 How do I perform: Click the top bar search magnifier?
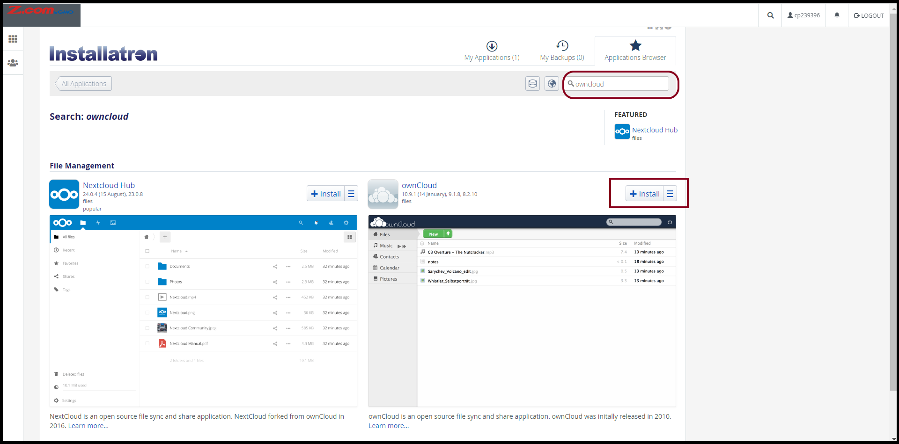point(770,15)
